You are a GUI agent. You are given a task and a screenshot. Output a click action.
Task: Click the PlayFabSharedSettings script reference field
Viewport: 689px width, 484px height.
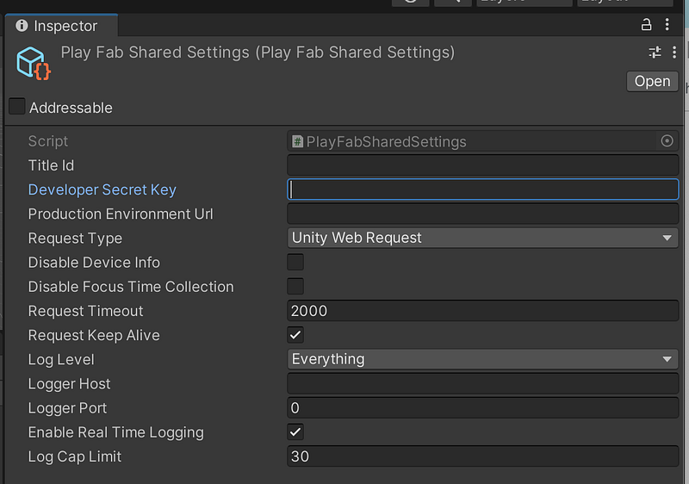coord(483,141)
